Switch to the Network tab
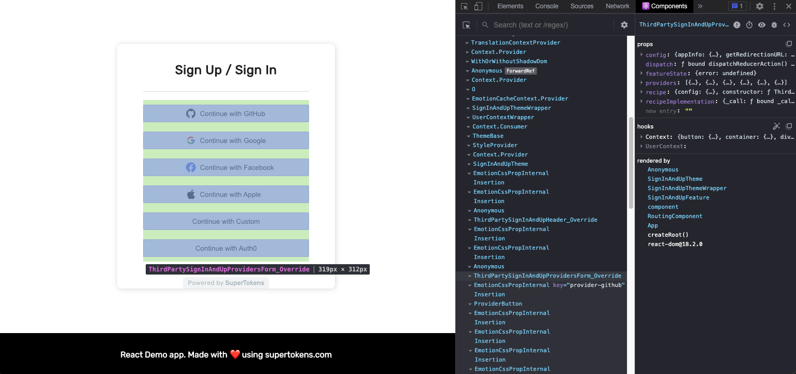This screenshot has height=374, width=796. coord(617,6)
